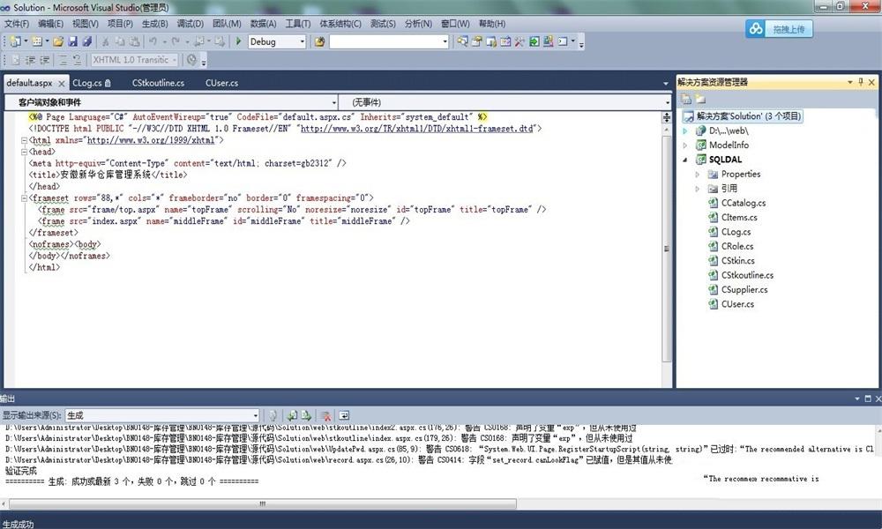Click the Undo toolbar icon
Screen dimensions: 882x529
click(x=153, y=41)
